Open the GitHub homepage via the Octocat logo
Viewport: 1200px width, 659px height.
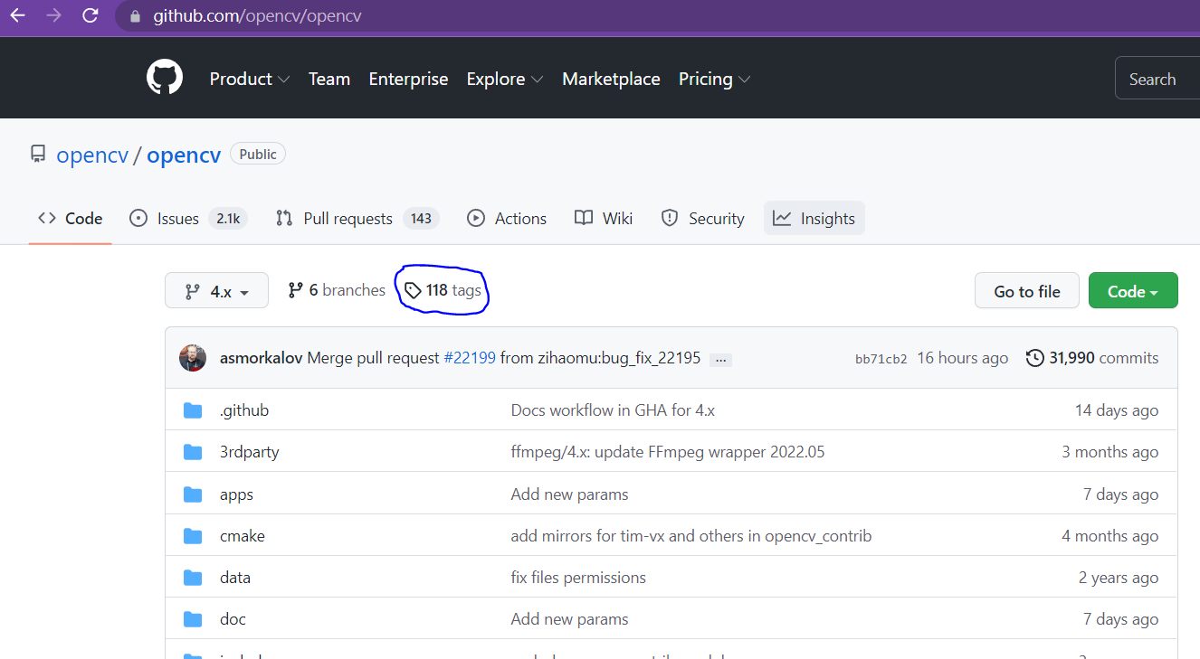click(165, 79)
